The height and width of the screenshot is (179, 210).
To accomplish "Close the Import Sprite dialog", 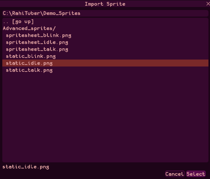I will pyautogui.click(x=208, y=4).
